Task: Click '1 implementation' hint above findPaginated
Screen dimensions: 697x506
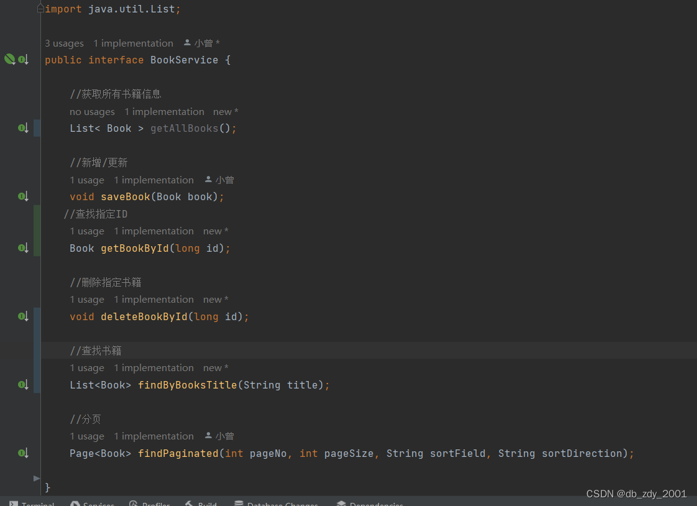Action: coord(153,436)
